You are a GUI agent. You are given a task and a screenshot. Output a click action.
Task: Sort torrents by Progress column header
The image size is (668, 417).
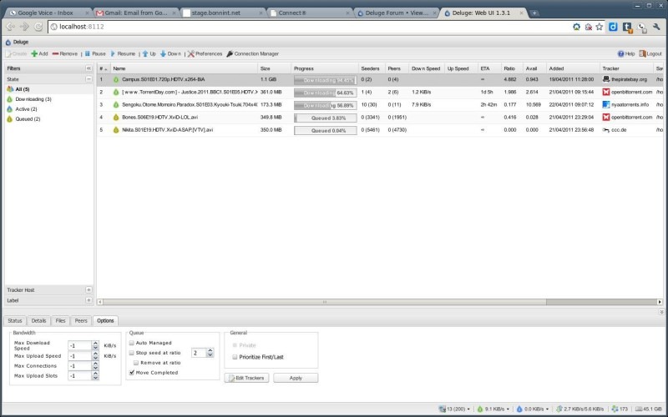coord(325,68)
